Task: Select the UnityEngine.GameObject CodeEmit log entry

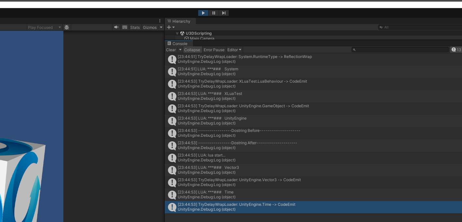Action: click(x=313, y=109)
